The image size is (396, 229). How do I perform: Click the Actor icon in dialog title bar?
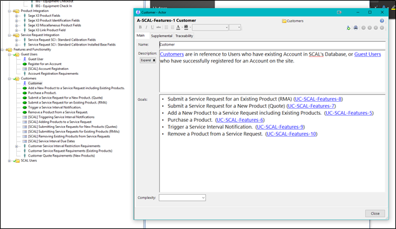pyautogui.click(x=138, y=12)
